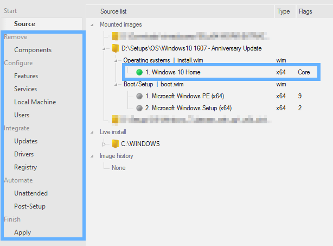Screen dimensions: 333x246
Task: Open the Unattended page
Action: pos(31,193)
